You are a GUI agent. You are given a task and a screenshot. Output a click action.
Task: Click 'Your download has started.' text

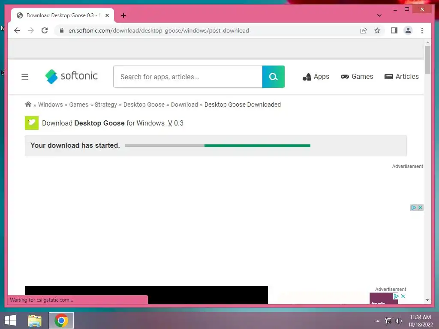point(75,146)
